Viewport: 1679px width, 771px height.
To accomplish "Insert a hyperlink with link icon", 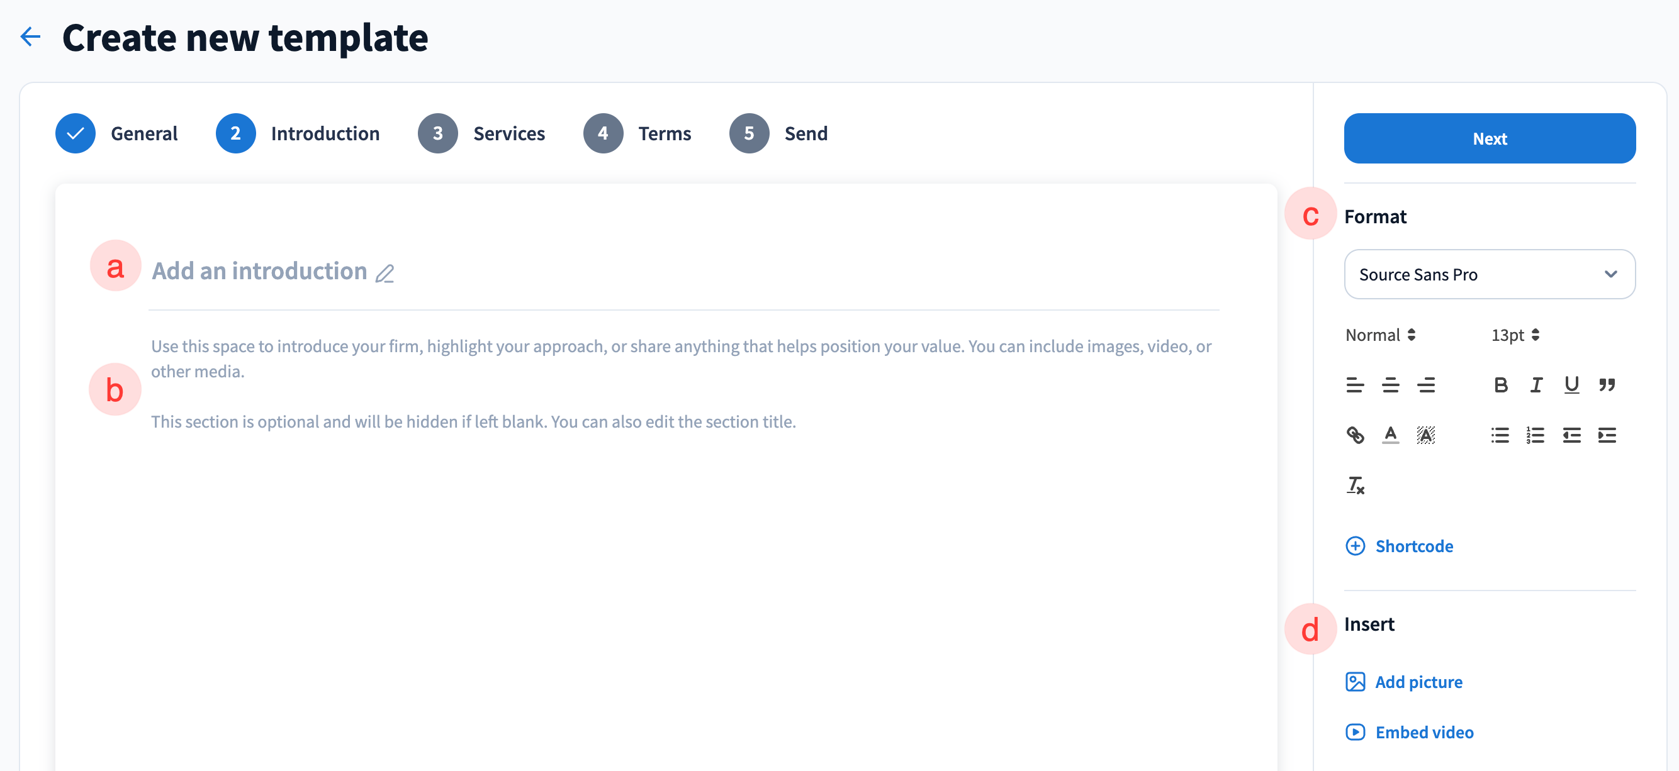I will pyautogui.click(x=1355, y=435).
